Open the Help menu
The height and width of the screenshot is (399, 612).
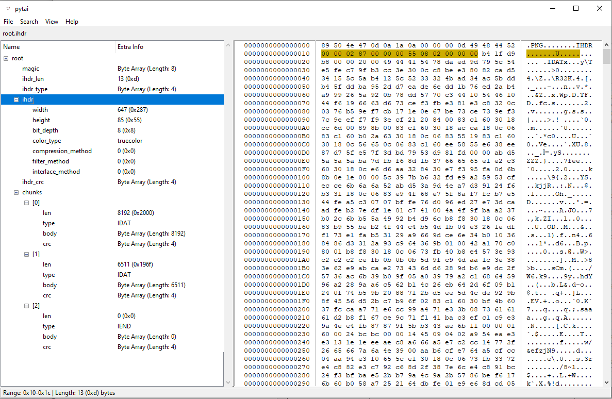(x=72, y=22)
